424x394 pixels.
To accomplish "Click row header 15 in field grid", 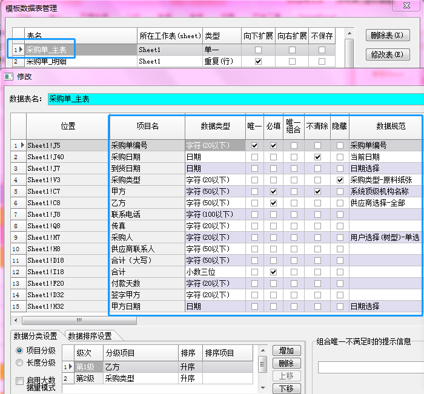I will pos(18,306).
